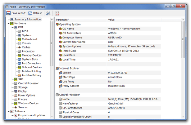Viewport: 191px width, 125px height.
Task: Collapse the Programs And Updates node
Action: point(12,115)
